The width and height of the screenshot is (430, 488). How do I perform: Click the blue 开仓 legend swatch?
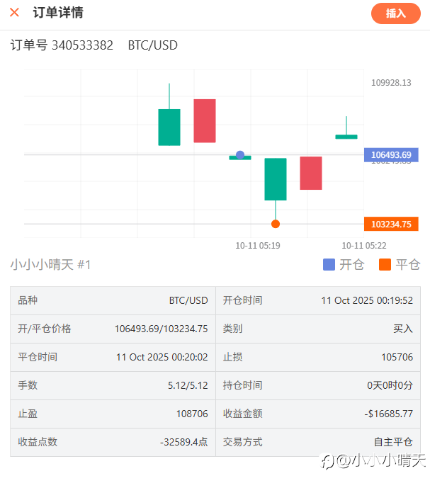(329, 265)
